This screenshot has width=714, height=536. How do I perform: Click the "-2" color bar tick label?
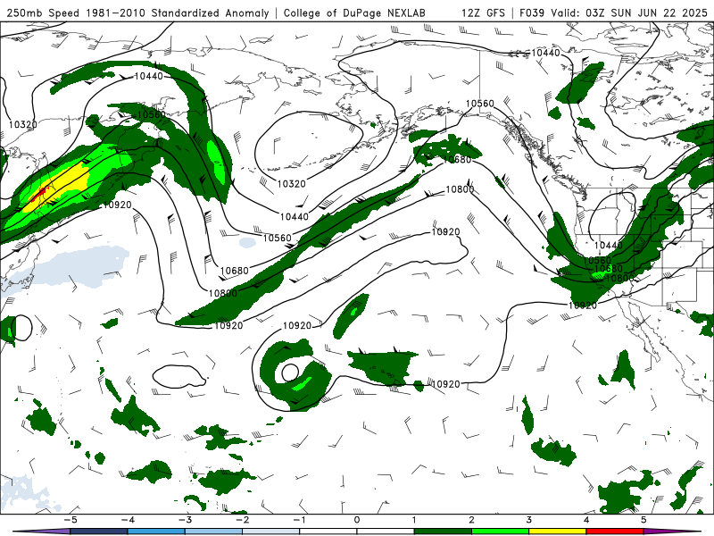point(242,520)
